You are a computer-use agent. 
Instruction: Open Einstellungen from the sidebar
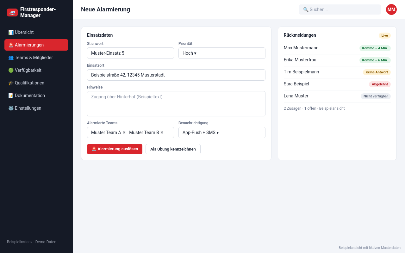(x=36, y=108)
